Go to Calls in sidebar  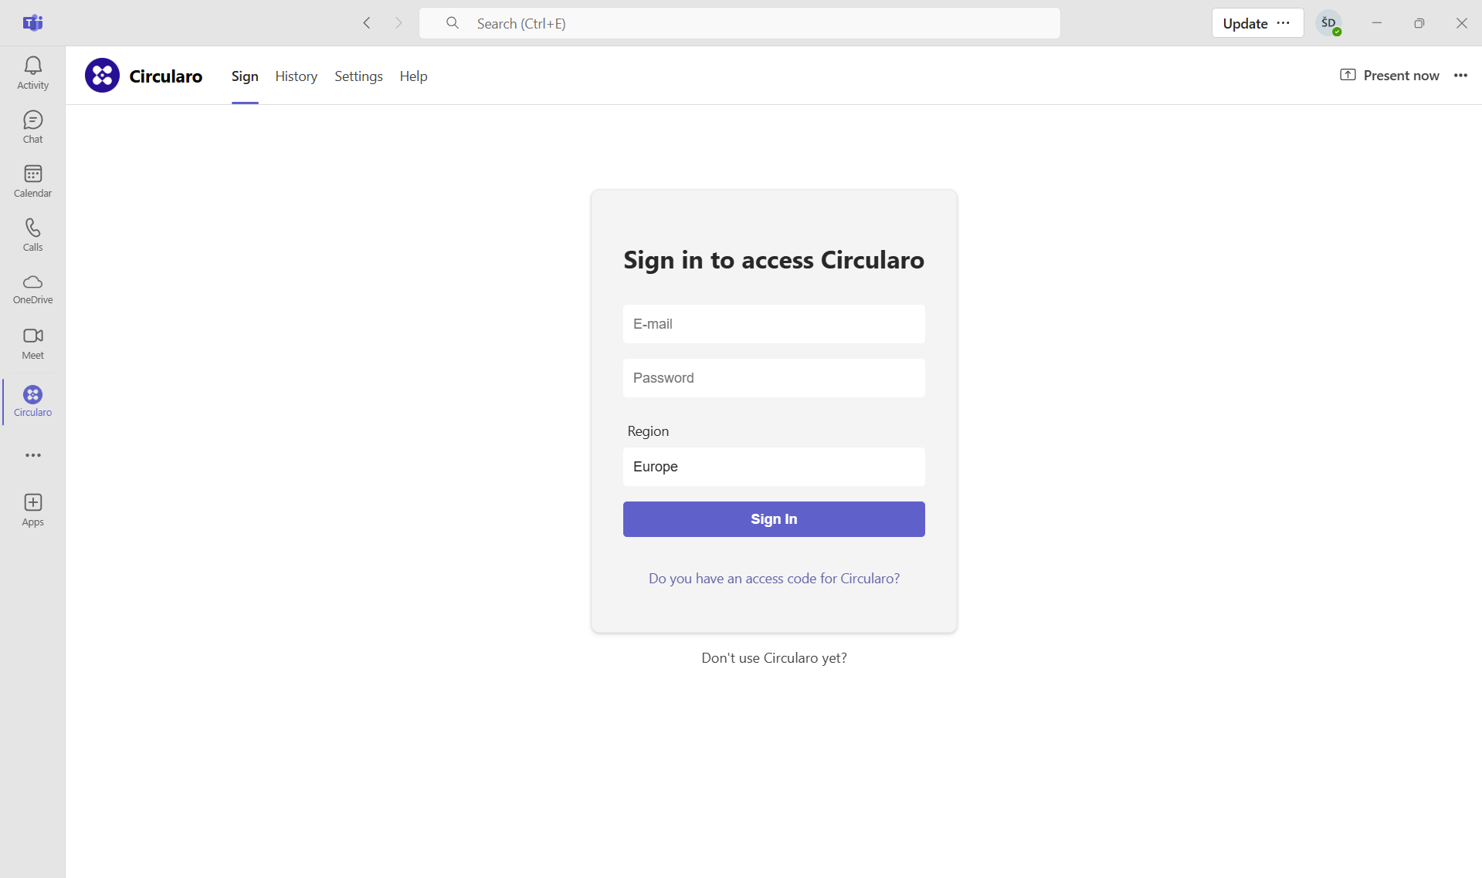click(x=32, y=235)
